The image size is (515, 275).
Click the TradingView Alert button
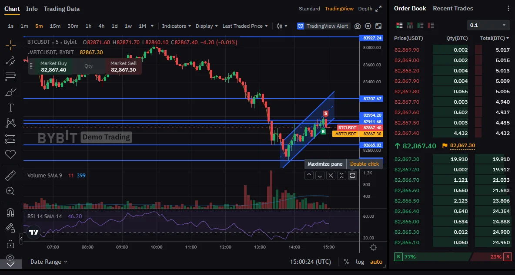pos(323,26)
